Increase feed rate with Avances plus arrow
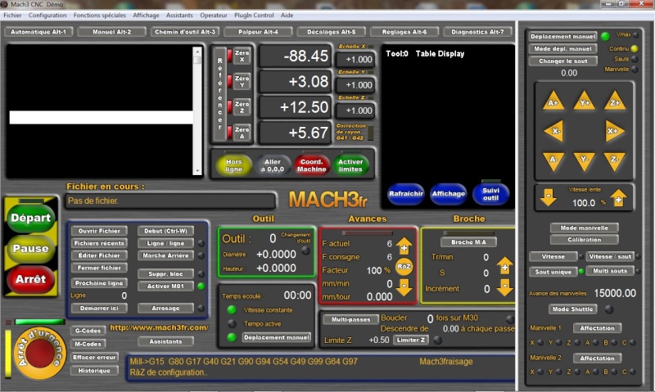655x392 pixels. [x=404, y=246]
